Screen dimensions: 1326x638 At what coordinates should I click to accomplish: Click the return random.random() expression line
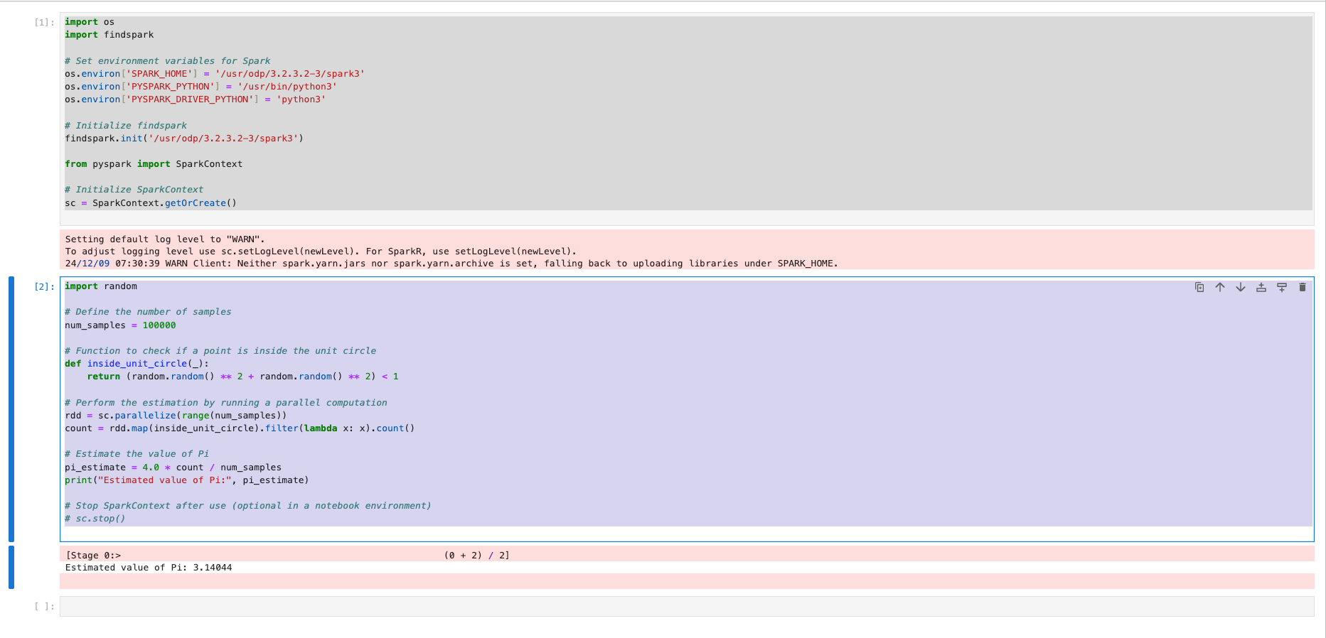pyautogui.click(x=242, y=377)
